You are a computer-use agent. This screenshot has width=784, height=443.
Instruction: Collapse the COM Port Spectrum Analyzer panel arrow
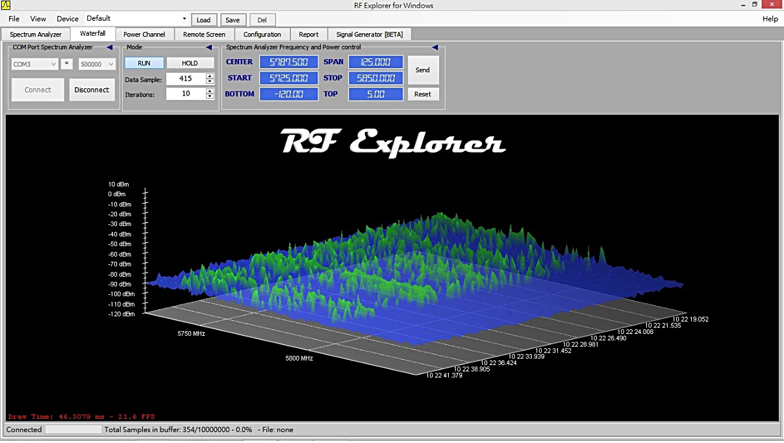click(x=110, y=47)
